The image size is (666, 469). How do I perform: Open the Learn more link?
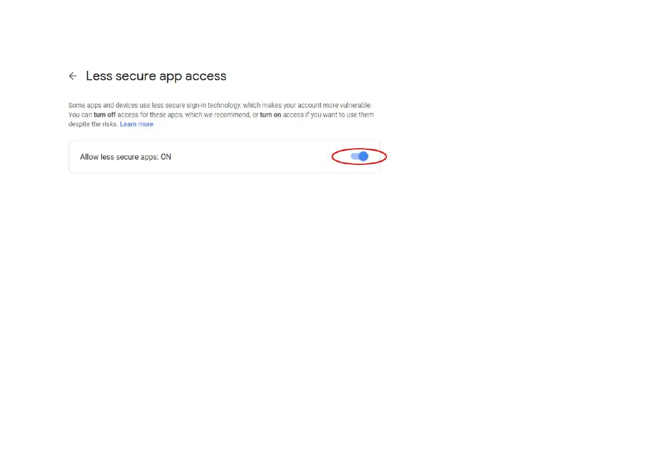pos(136,124)
